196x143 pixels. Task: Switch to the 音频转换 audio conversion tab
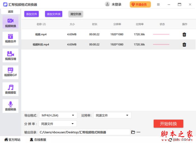11,106
